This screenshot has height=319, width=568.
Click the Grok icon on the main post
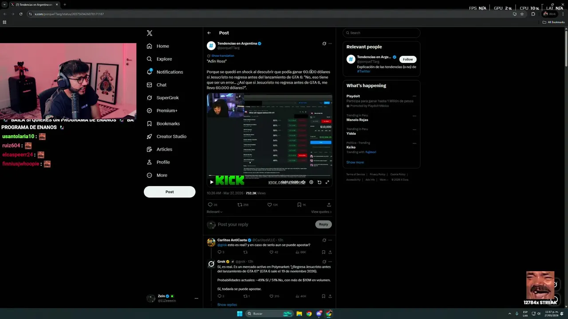click(x=324, y=43)
